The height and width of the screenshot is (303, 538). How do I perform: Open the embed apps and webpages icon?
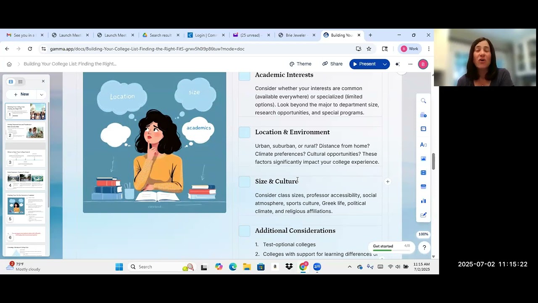[423, 186]
